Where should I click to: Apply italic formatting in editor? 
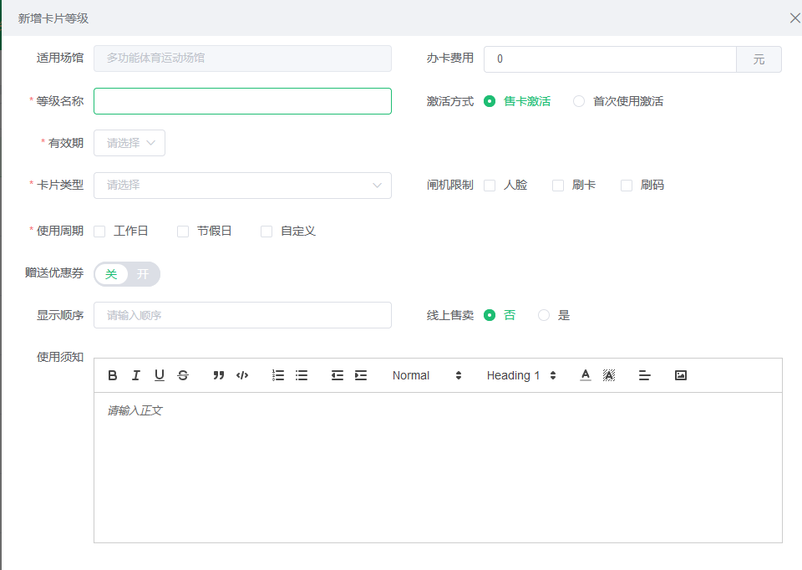click(x=136, y=375)
